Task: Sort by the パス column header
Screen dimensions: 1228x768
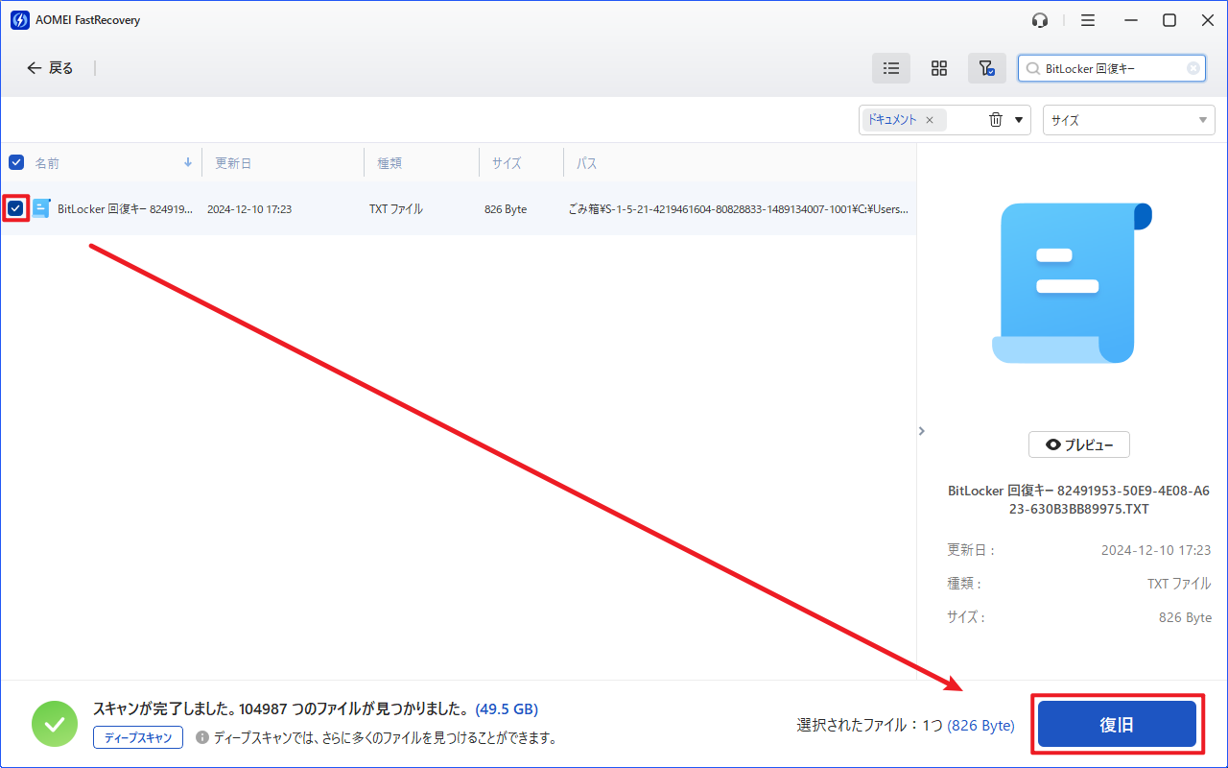Action: pyautogui.click(x=587, y=163)
